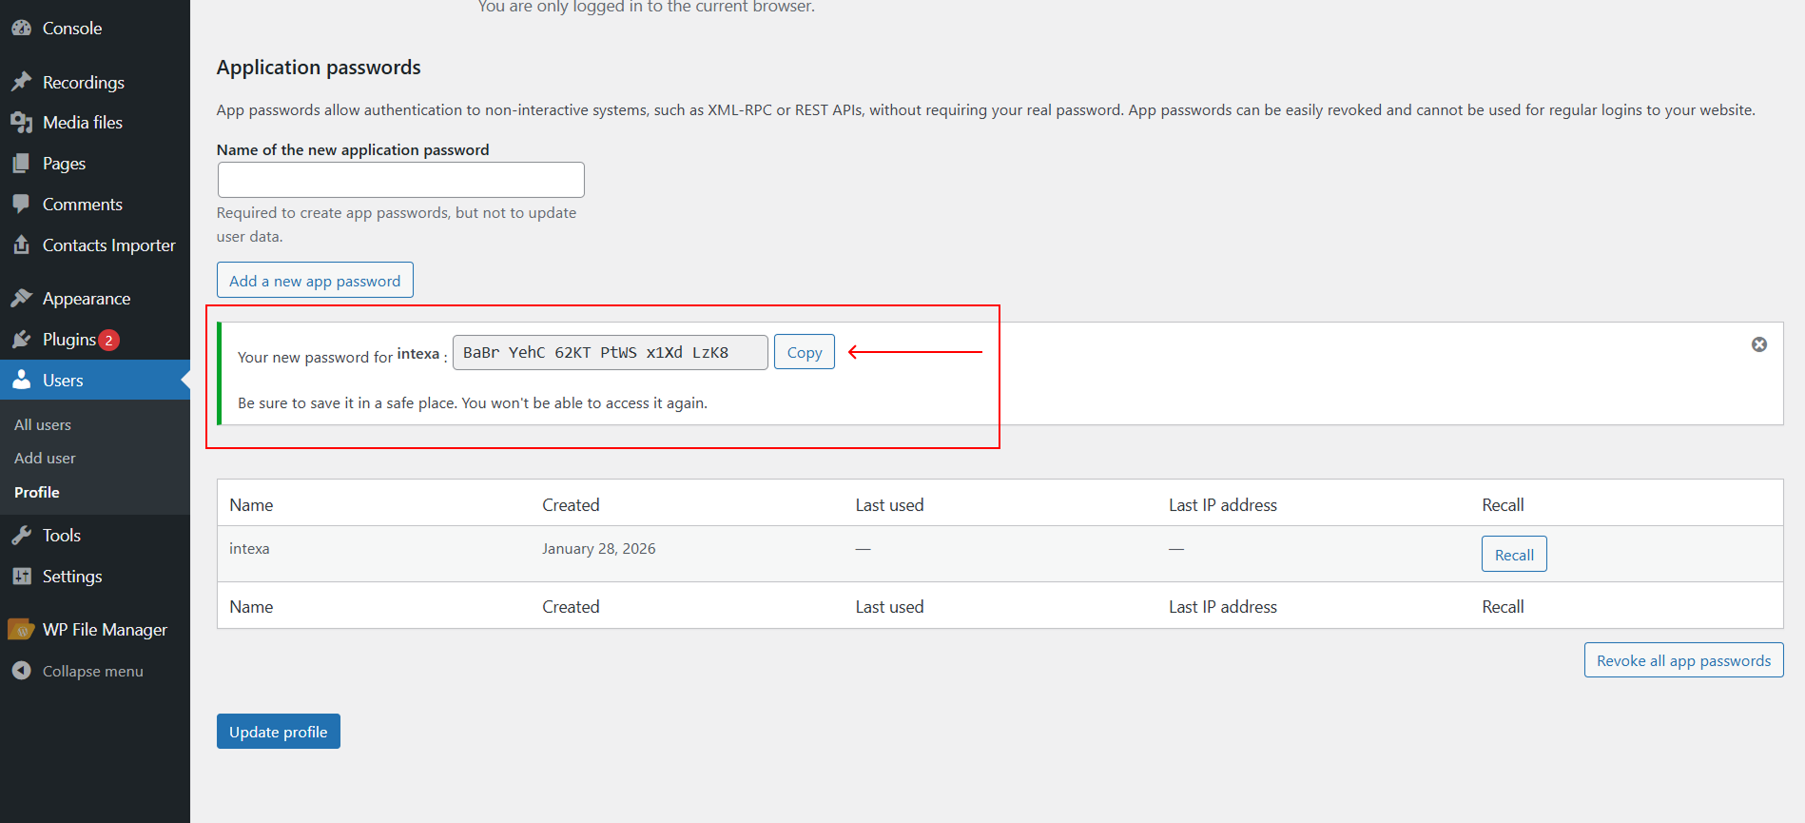Open the Plugins menu

[68, 340]
